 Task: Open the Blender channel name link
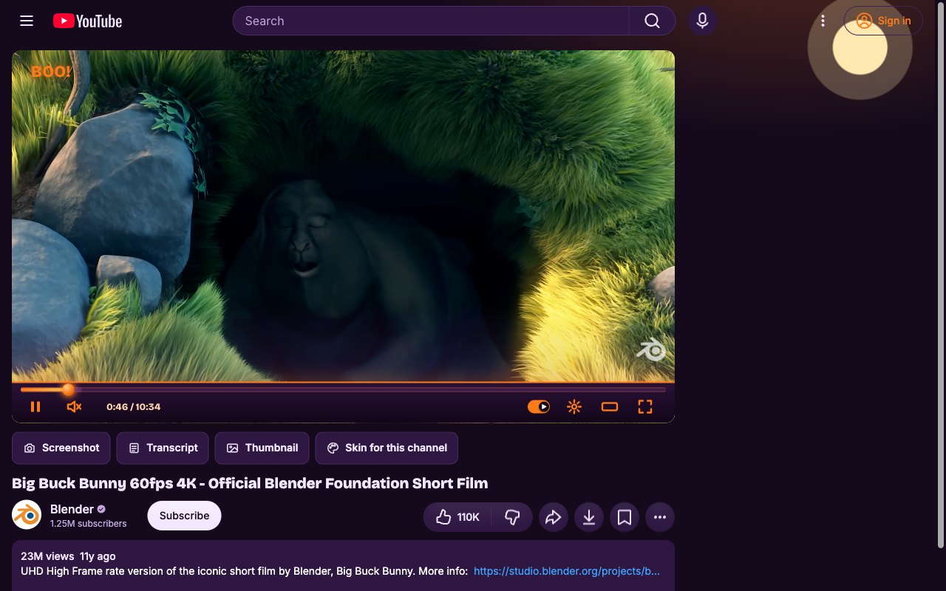point(72,509)
